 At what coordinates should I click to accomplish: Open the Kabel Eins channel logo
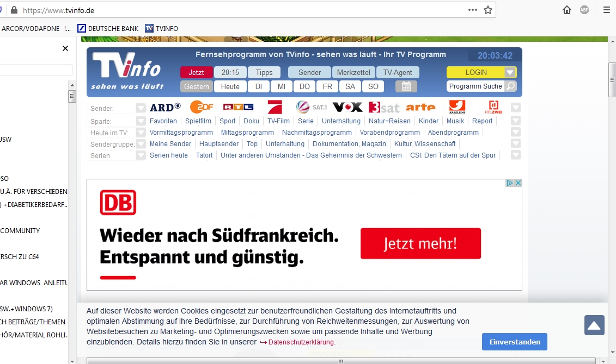pyautogui.click(x=458, y=106)
